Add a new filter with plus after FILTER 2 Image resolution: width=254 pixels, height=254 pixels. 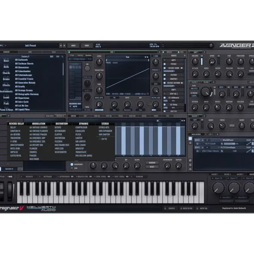click(x=214, y=82)
